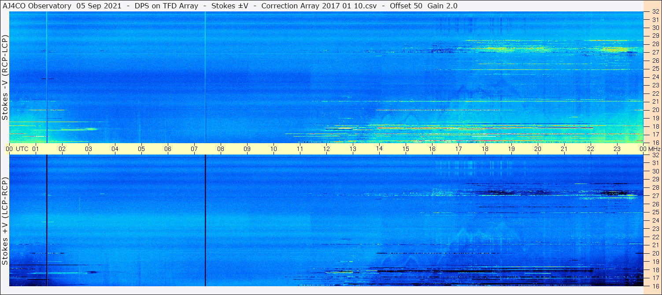
Task: Click the 23 MHz label in the Stokes +V panel
Action: point(655,229)
